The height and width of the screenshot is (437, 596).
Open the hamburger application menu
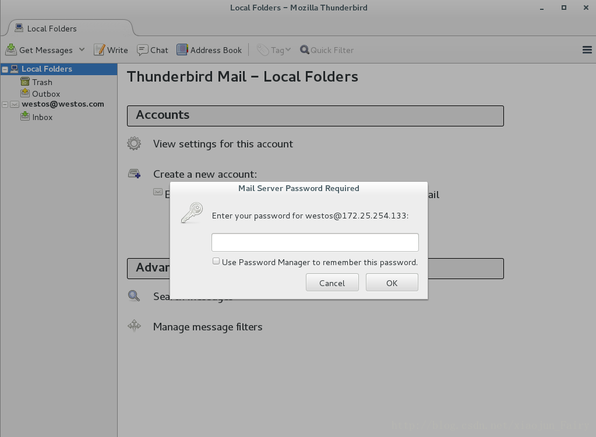587,50
